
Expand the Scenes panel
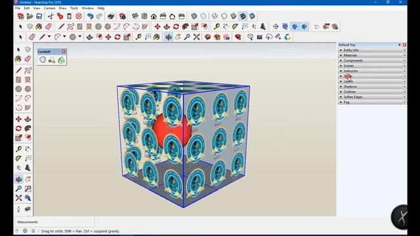(372, 66)
